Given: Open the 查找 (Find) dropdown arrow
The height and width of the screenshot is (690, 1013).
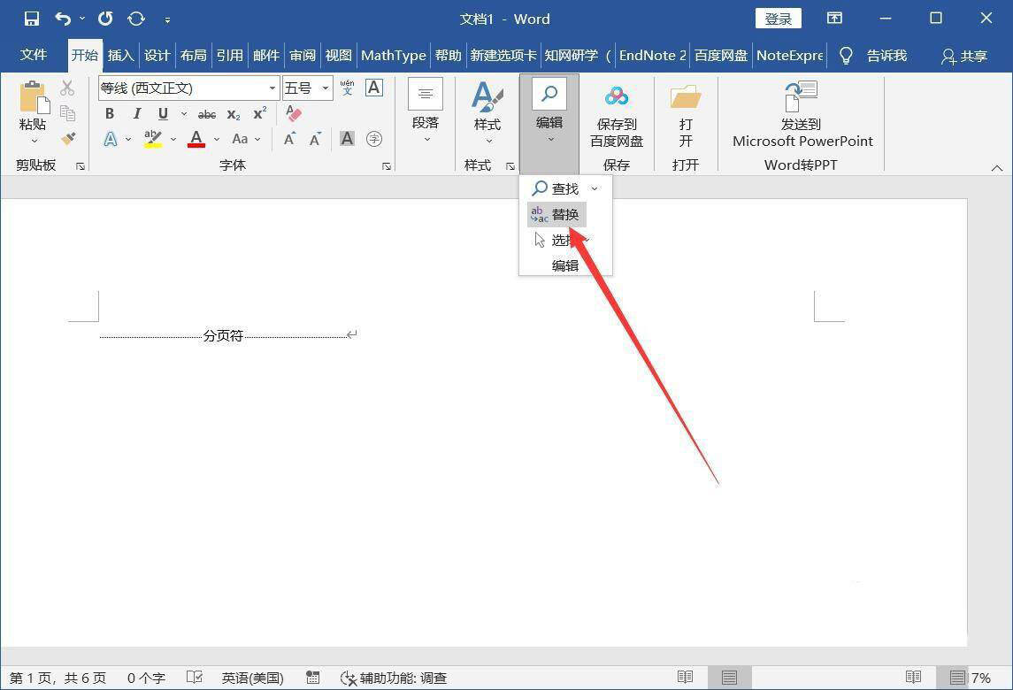Looking at the screenshot, I should (x=595, y=188).
